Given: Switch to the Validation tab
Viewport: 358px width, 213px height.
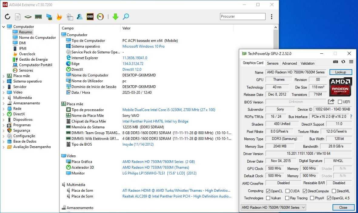Looking at the screenshot, I should click(307, 63).
